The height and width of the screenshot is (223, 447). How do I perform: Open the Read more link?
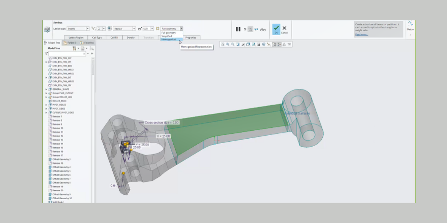point(361,35)
